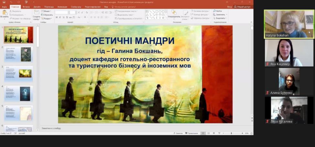Click Общий доступ share button
Screen dimensions: 315x147
click(x=242, y=7)
